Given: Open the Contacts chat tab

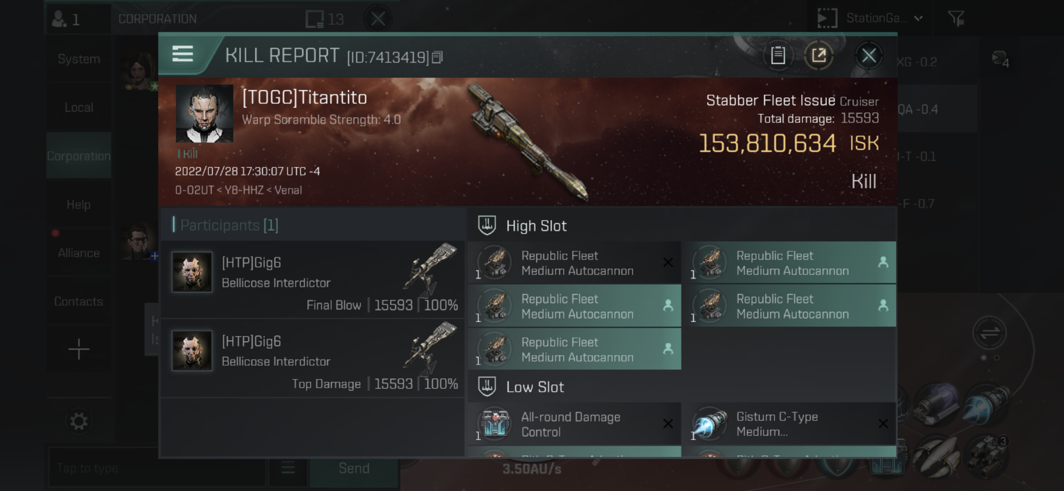Looking at the screenshot, I should click(x=78, y=301).
